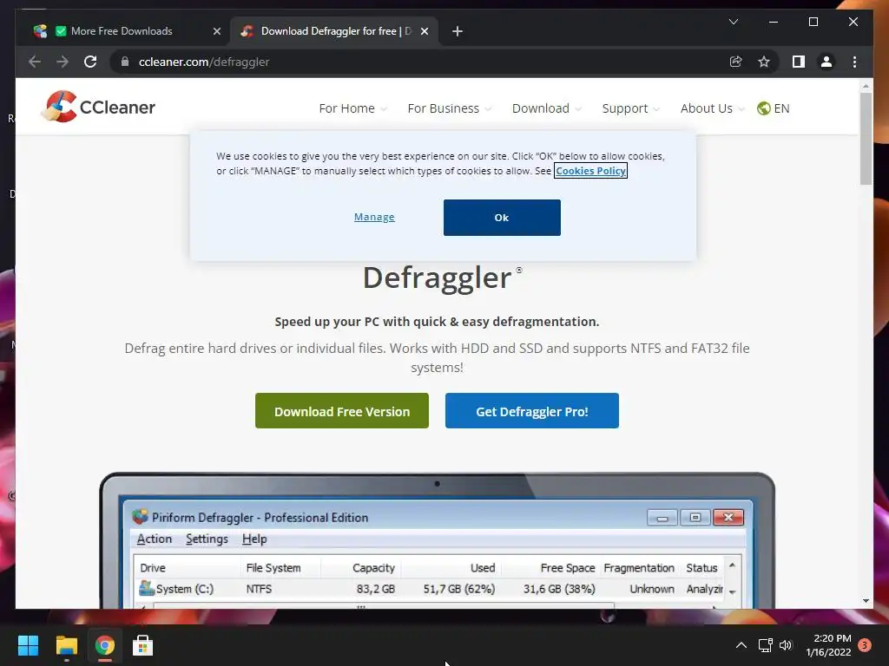Expand the Support menu
889x666 pixels.
[x=630, y=108]
